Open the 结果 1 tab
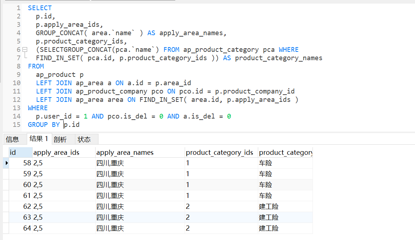 (x=39, y=139)
